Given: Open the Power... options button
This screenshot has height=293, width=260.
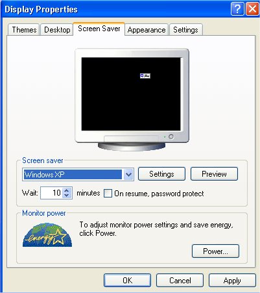Looking at the screenshot, I should [x=215, y=251].
